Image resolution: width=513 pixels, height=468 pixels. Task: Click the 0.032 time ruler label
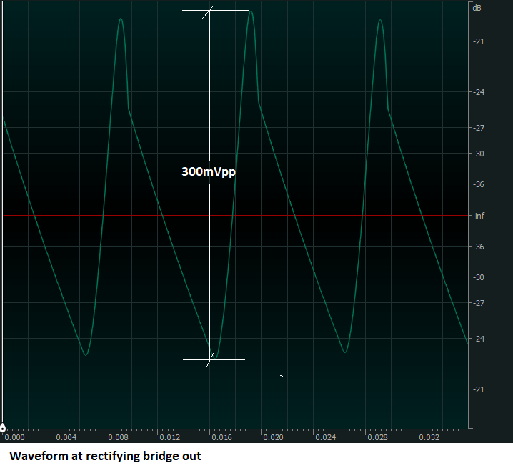pyautogui.click(x=429, y=437)
